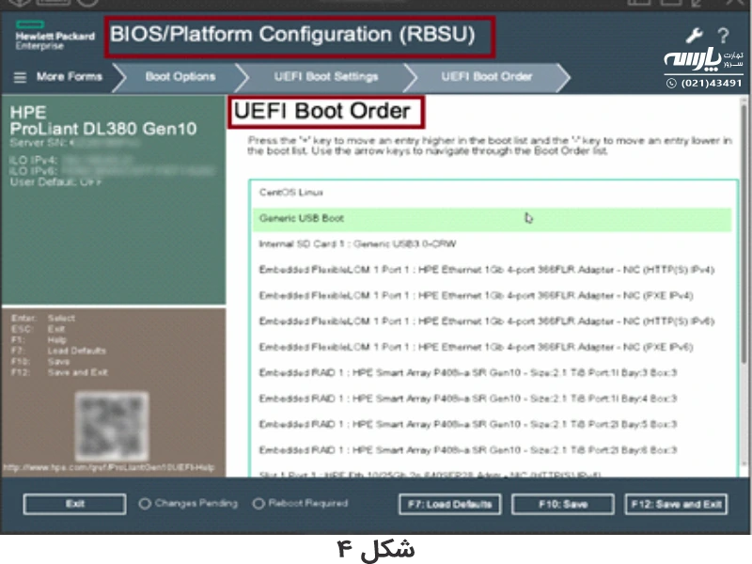Viewport: 752px width, 564px height.
Task: Select FlexibleLOM NIC (PXE IPv6) entry
Action: click(x=493, y=347)
